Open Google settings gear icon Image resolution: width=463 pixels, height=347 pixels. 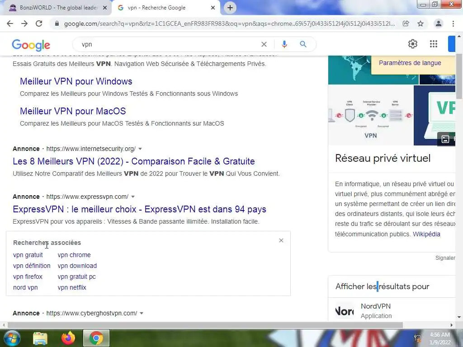point(412,44)
